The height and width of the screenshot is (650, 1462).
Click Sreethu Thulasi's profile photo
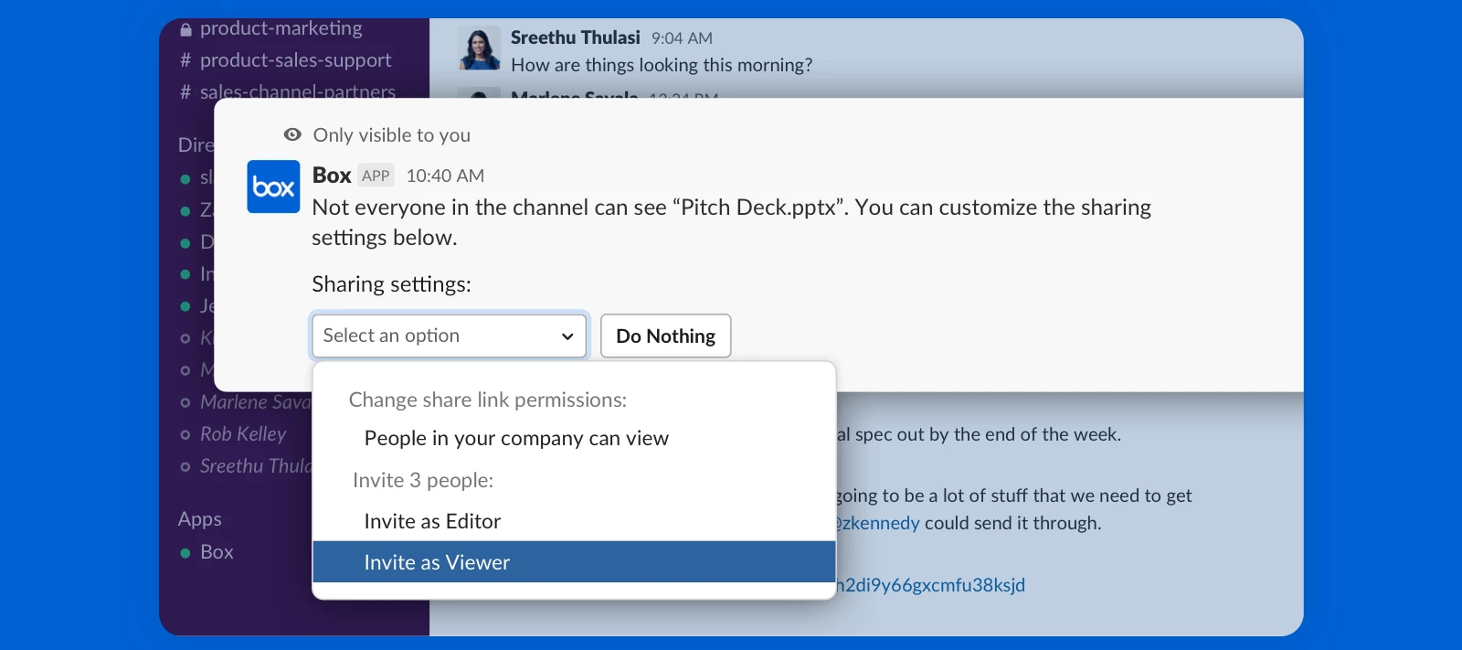tap(479, 48)
